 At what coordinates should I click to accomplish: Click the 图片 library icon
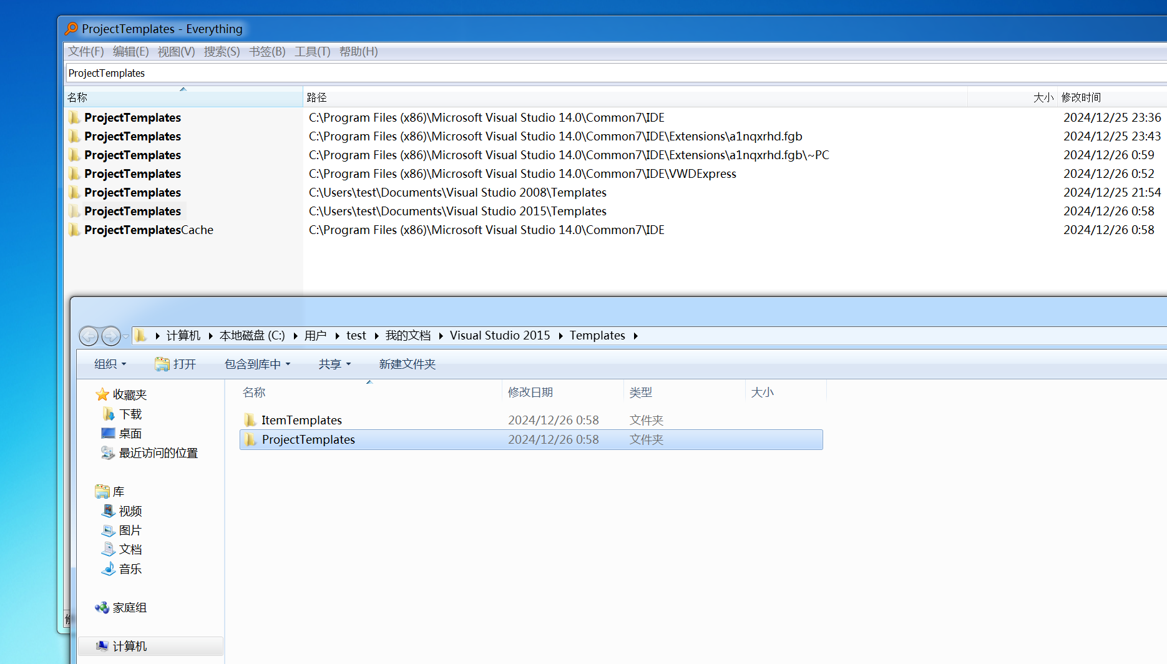(108, 530)
